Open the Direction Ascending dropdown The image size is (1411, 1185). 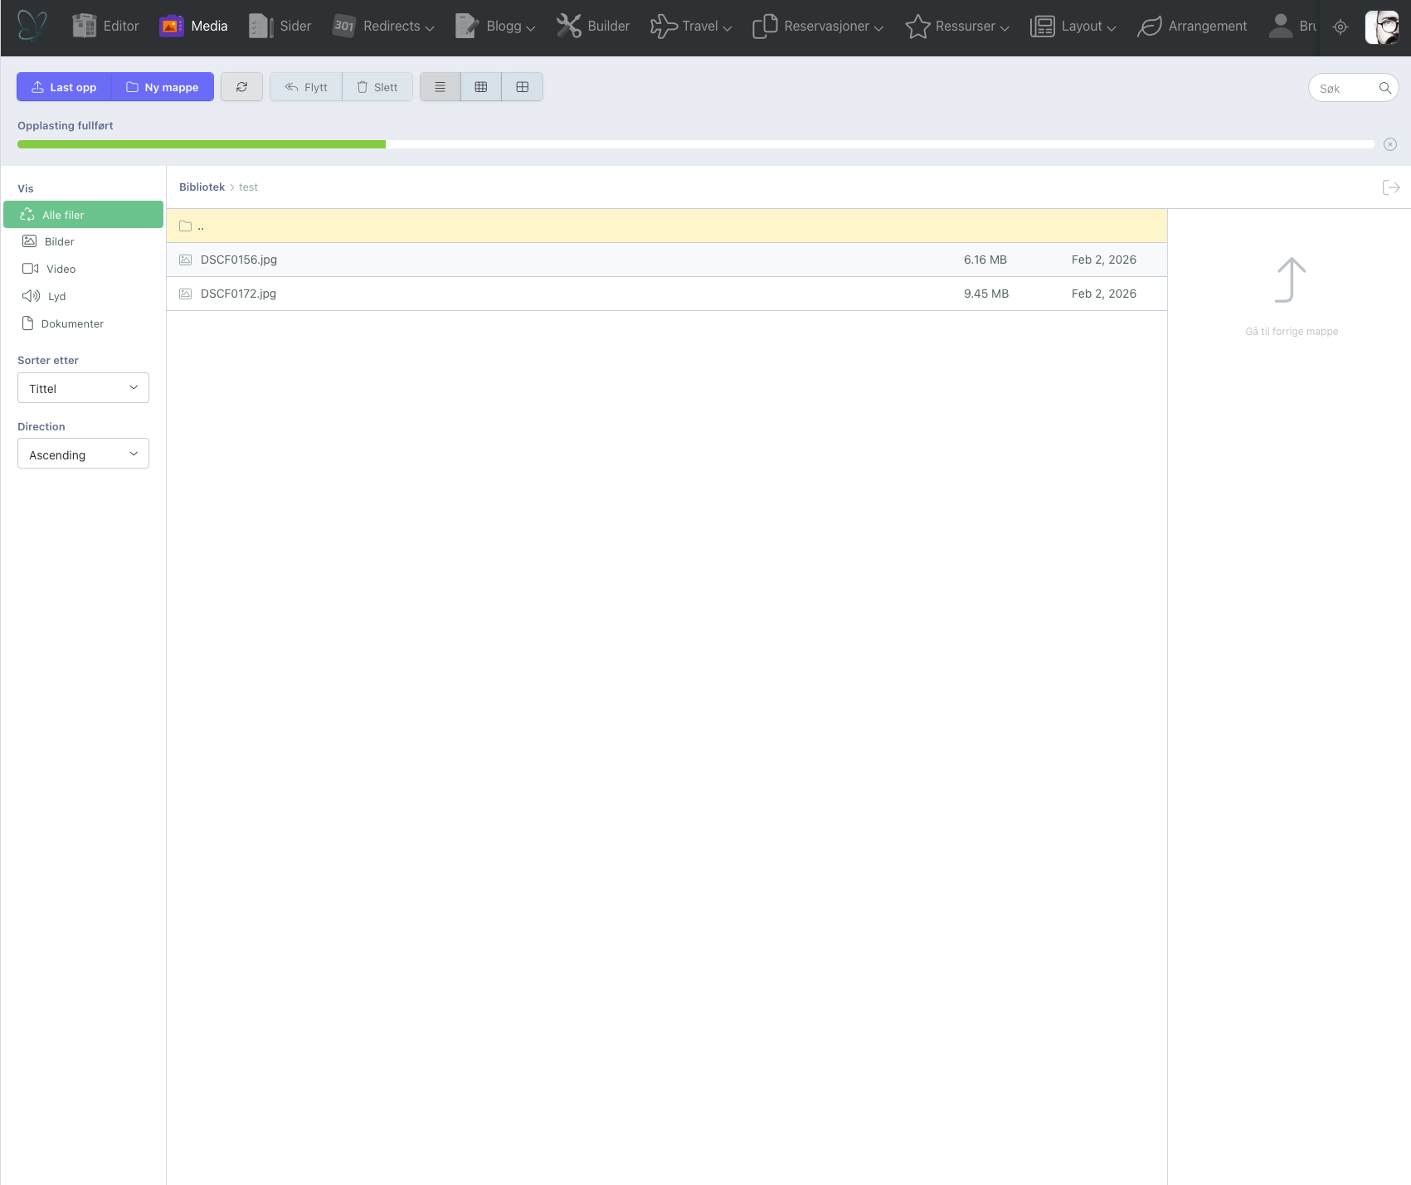tap(83, 454)
